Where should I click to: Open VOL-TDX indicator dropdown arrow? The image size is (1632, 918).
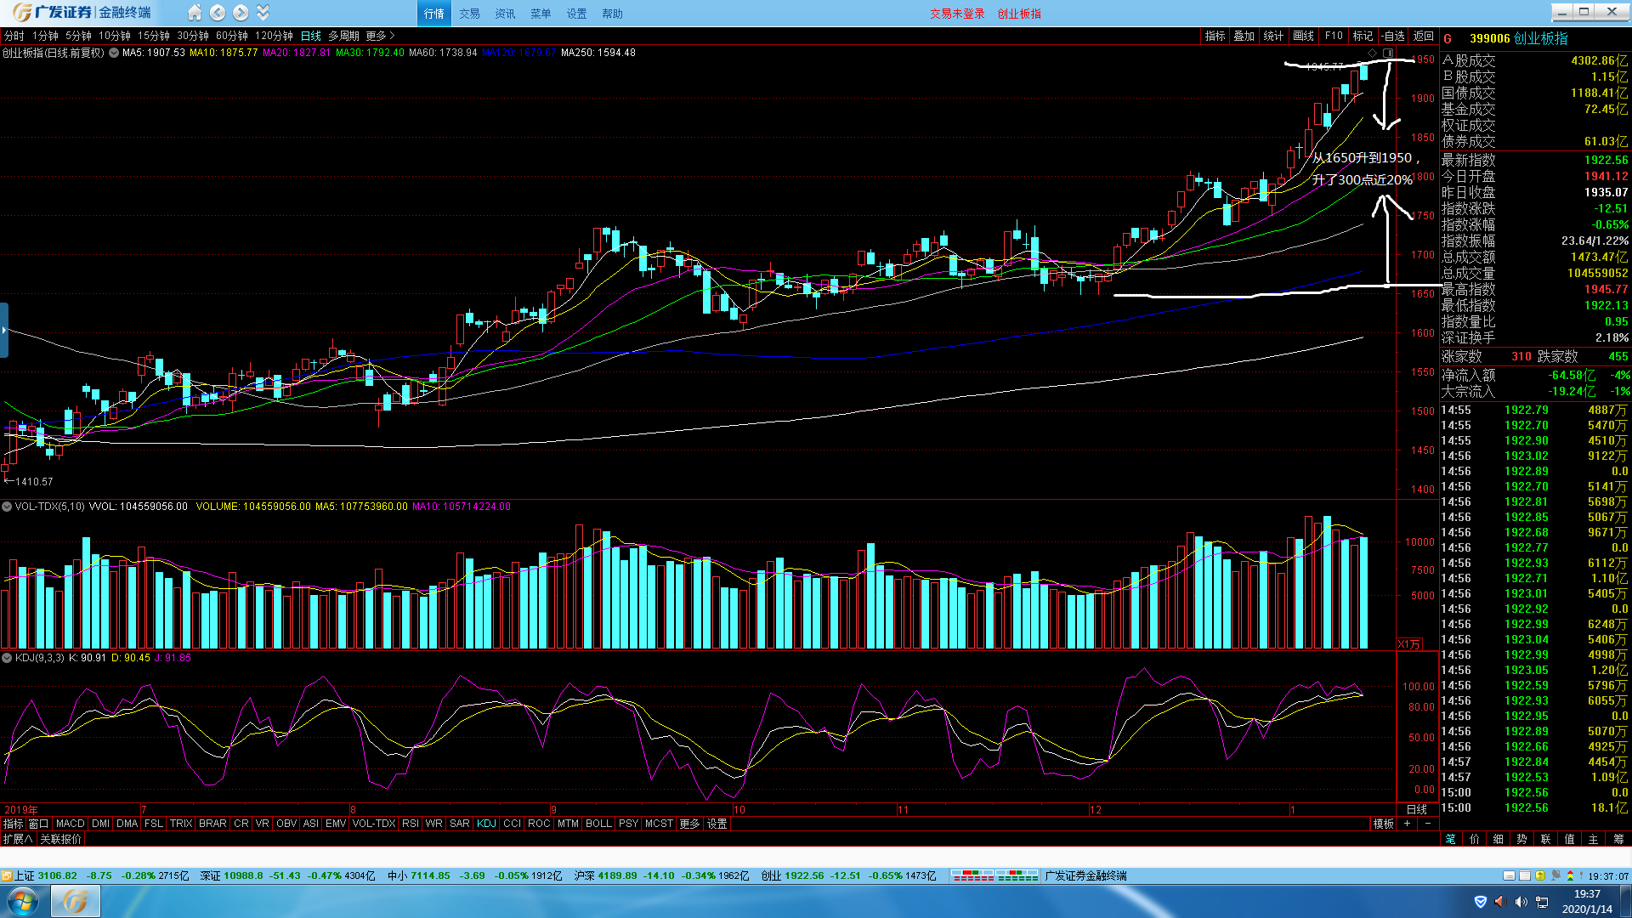click(x=7, y=507)
